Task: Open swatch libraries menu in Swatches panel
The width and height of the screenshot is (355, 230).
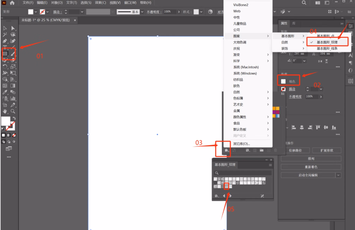Action: click(227, 150)
